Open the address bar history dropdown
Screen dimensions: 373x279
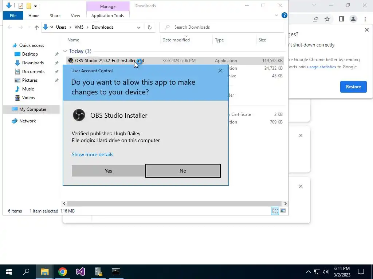pos(139,27)
